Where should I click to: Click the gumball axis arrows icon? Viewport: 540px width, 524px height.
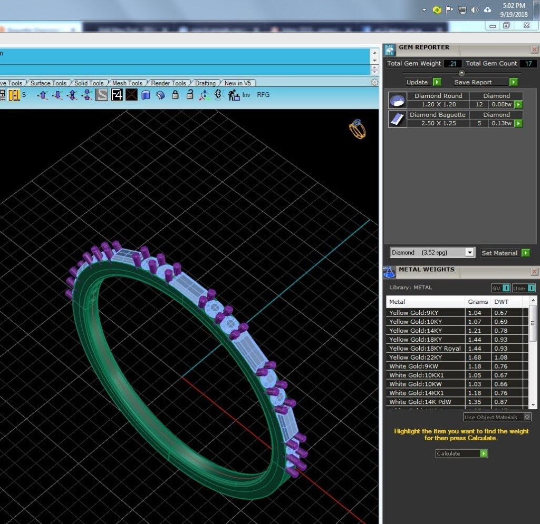(204, 95)
